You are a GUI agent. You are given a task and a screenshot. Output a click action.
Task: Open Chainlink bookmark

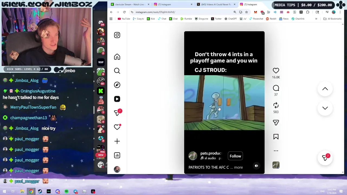(298, 19)
